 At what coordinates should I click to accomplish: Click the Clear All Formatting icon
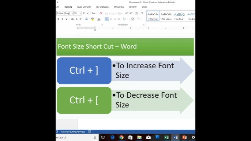pyautogui.click(x=101, y=13)
